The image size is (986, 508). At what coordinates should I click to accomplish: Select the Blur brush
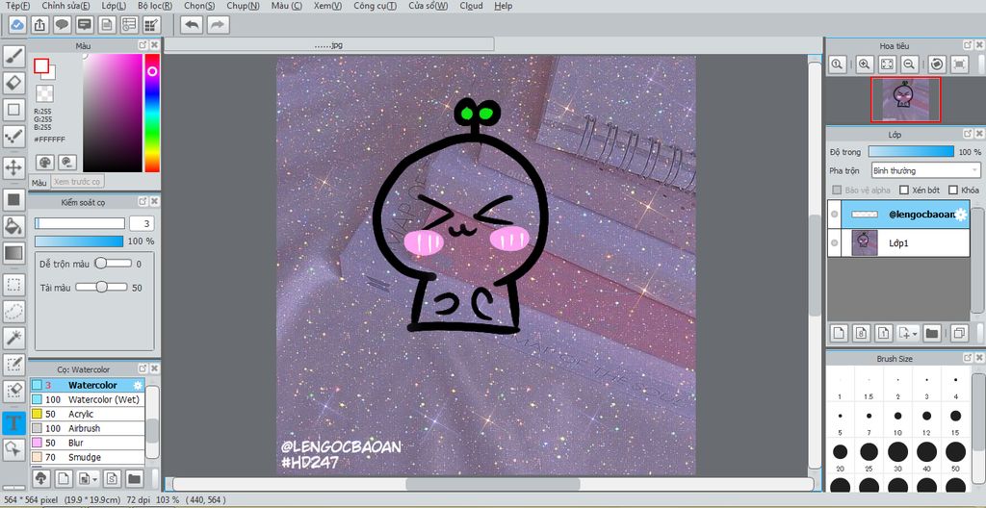(88, 443)
